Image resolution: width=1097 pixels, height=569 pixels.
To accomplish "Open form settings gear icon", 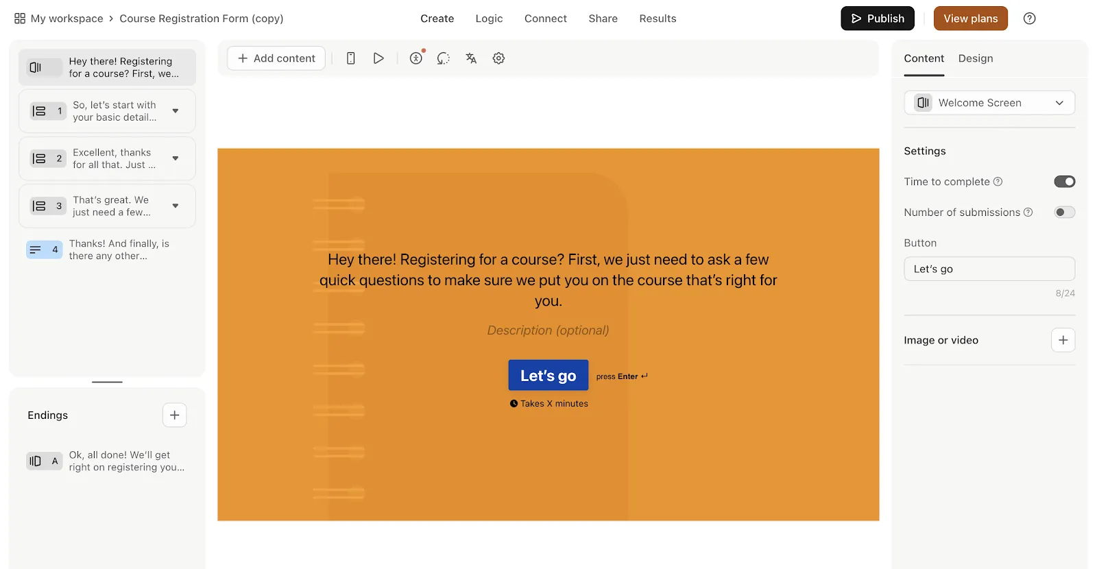I will (498, 58).
